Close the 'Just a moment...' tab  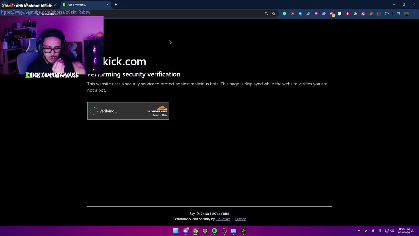coord(108,5)
